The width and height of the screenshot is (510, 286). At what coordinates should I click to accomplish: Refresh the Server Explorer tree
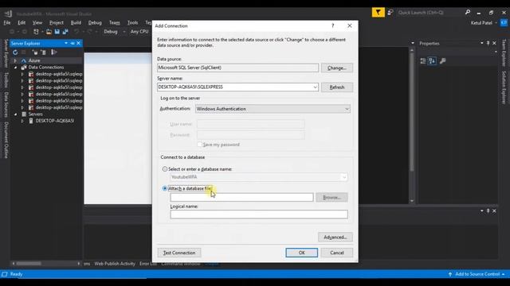(15, 52)
